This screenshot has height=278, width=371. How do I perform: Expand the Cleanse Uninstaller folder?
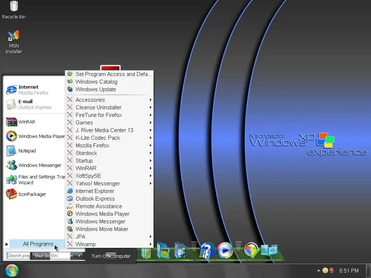109,107
